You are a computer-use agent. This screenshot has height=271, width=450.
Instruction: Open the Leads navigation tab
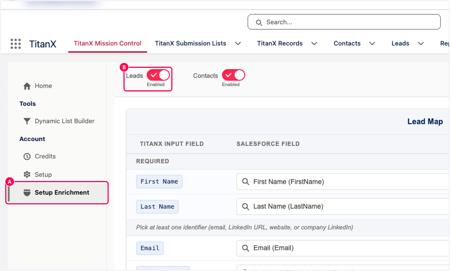click(x=400, y=43)
